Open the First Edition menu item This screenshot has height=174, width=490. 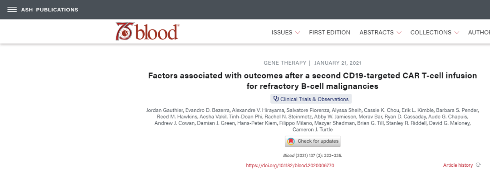(330, 33)
